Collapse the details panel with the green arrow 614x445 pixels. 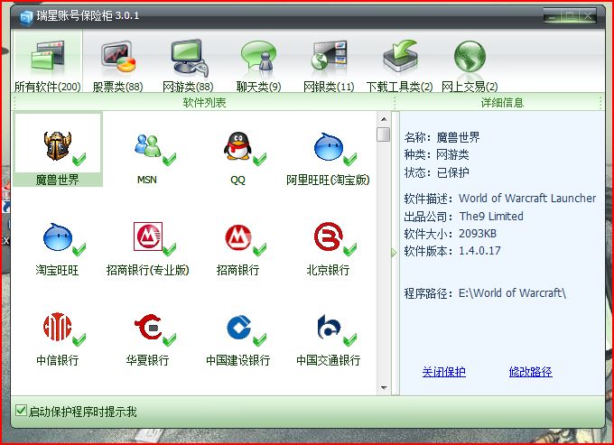pos(394,253)
